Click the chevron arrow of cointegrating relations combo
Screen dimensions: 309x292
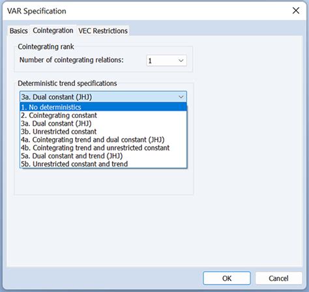pos(181,61)
